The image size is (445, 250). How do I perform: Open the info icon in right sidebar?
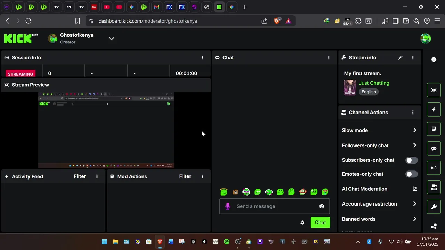click(x=434, y=59)
